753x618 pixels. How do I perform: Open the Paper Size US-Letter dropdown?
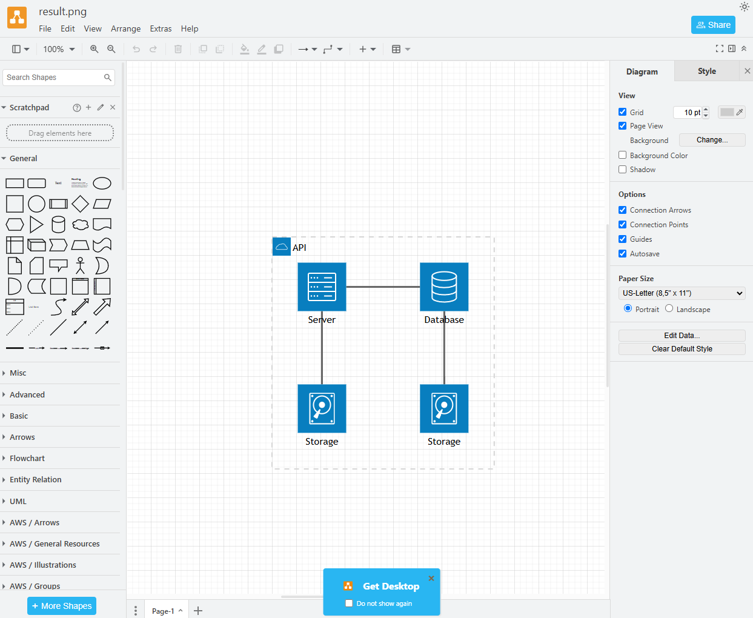(x=682, y=293)
